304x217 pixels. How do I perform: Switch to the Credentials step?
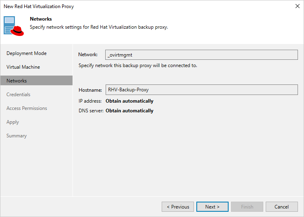pos(19,95)
